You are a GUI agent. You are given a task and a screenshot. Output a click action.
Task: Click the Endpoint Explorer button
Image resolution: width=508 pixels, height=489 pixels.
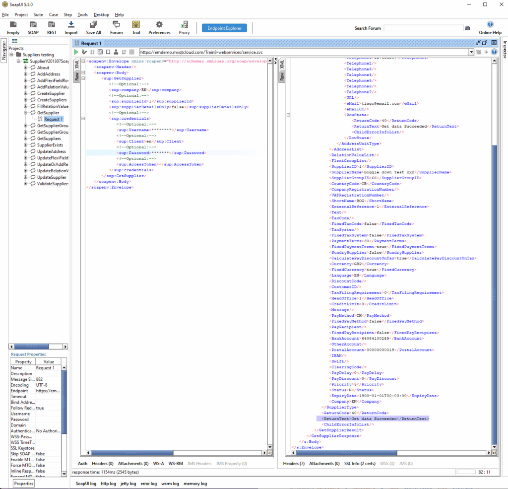[x=224, y=28]
